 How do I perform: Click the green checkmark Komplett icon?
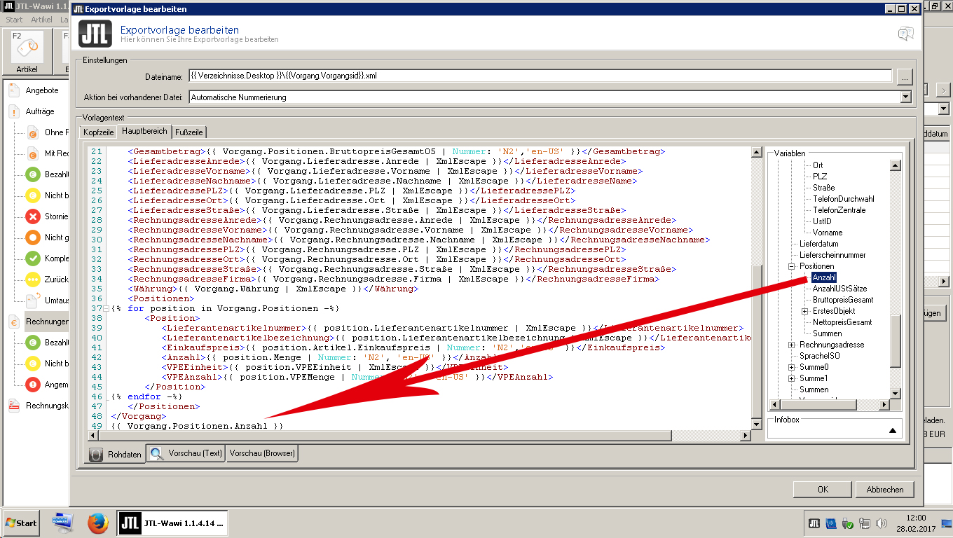[32, 258]
